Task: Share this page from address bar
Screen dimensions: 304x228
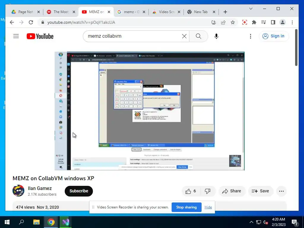Action: click(x=223, y=23)
